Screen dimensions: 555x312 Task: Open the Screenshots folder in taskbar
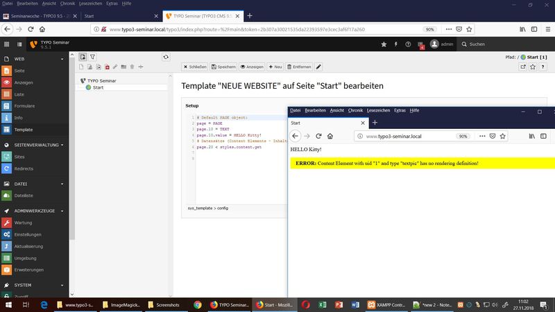pyautogui.click(x=164, y=304)
